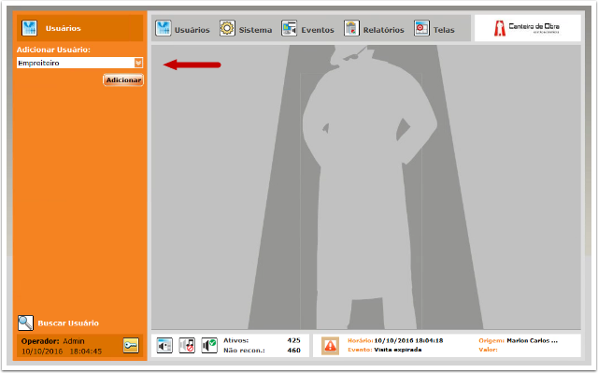Click the alarm sound panel icon
598x373 pixels.
(x=164, y=346)
